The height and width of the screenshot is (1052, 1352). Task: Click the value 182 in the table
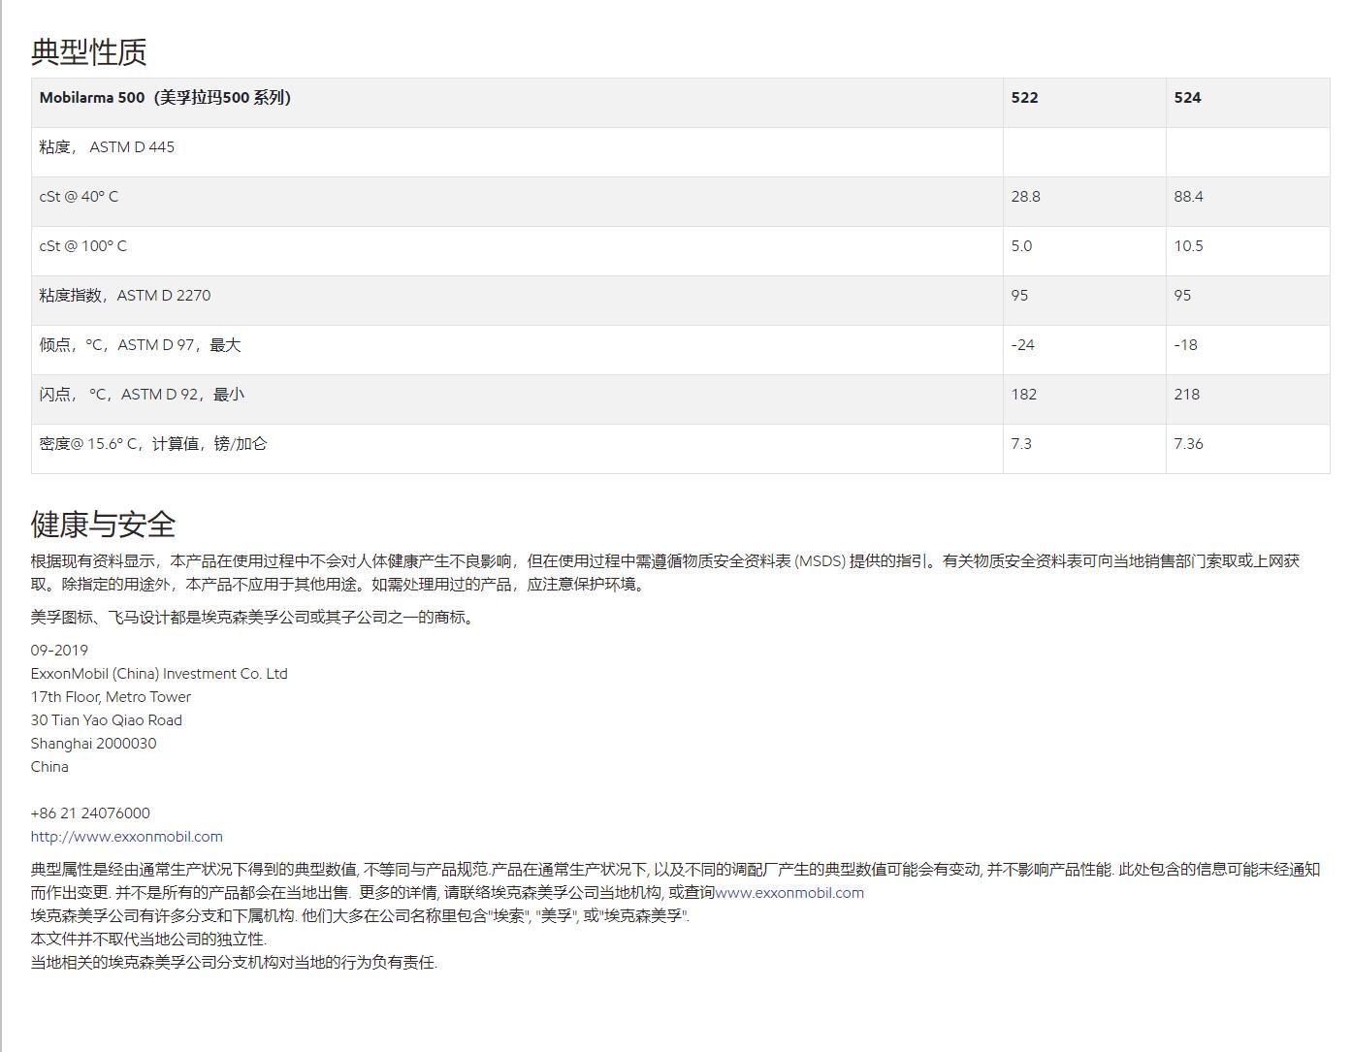(x=1023, y=395)
